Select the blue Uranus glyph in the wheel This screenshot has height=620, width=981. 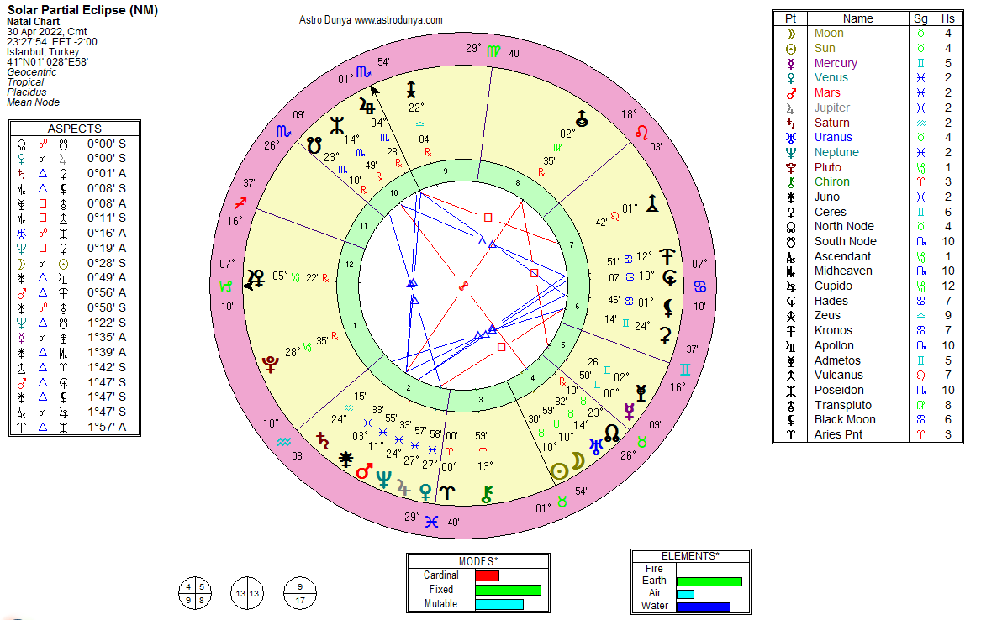[596, 446]
